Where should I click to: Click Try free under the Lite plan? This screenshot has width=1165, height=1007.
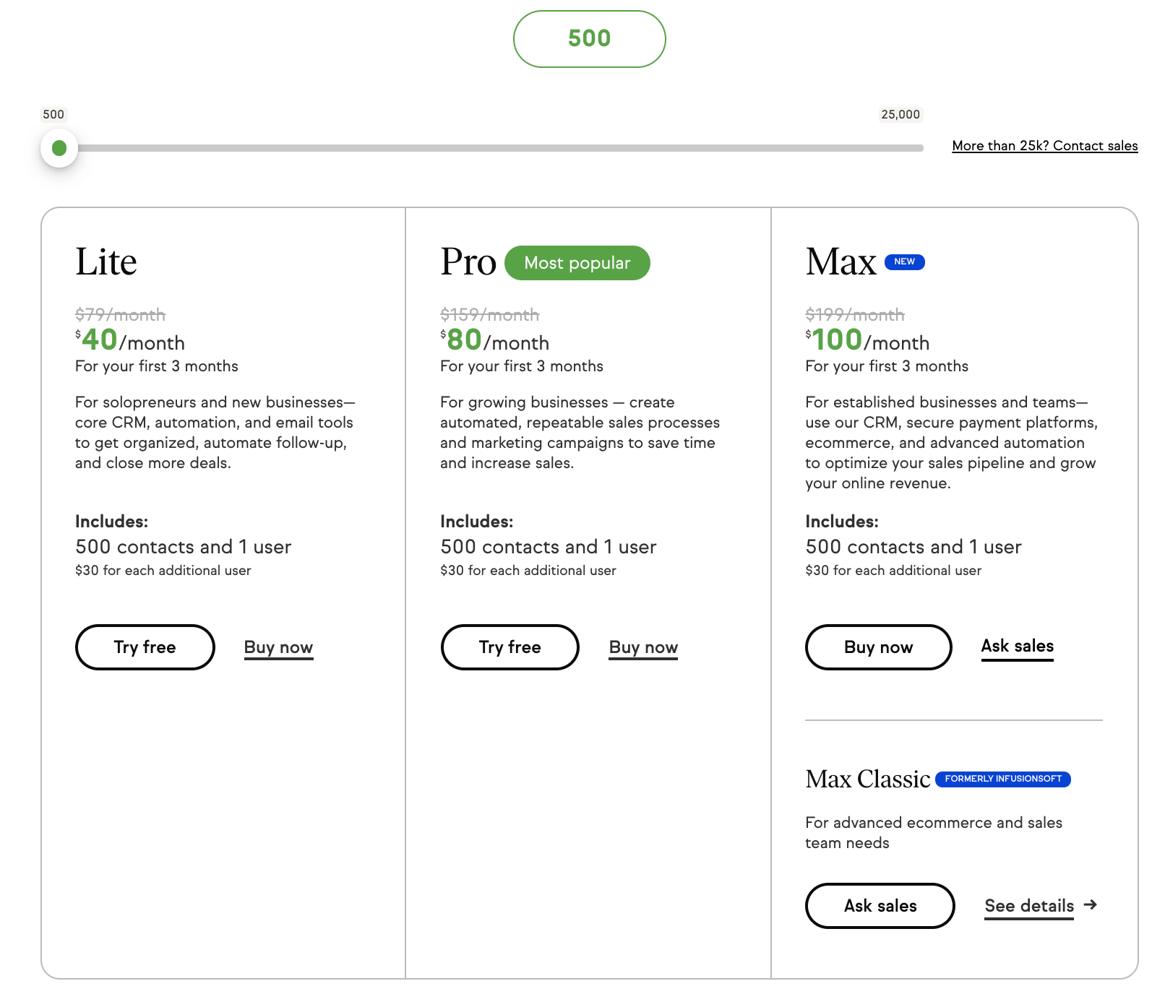[x=145, y=647]
